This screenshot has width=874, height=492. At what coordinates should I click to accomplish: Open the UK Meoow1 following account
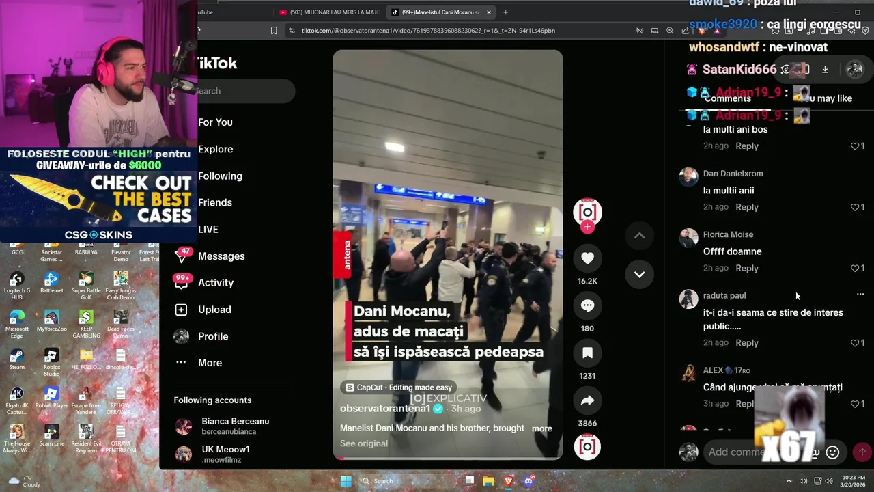point(225,454)
